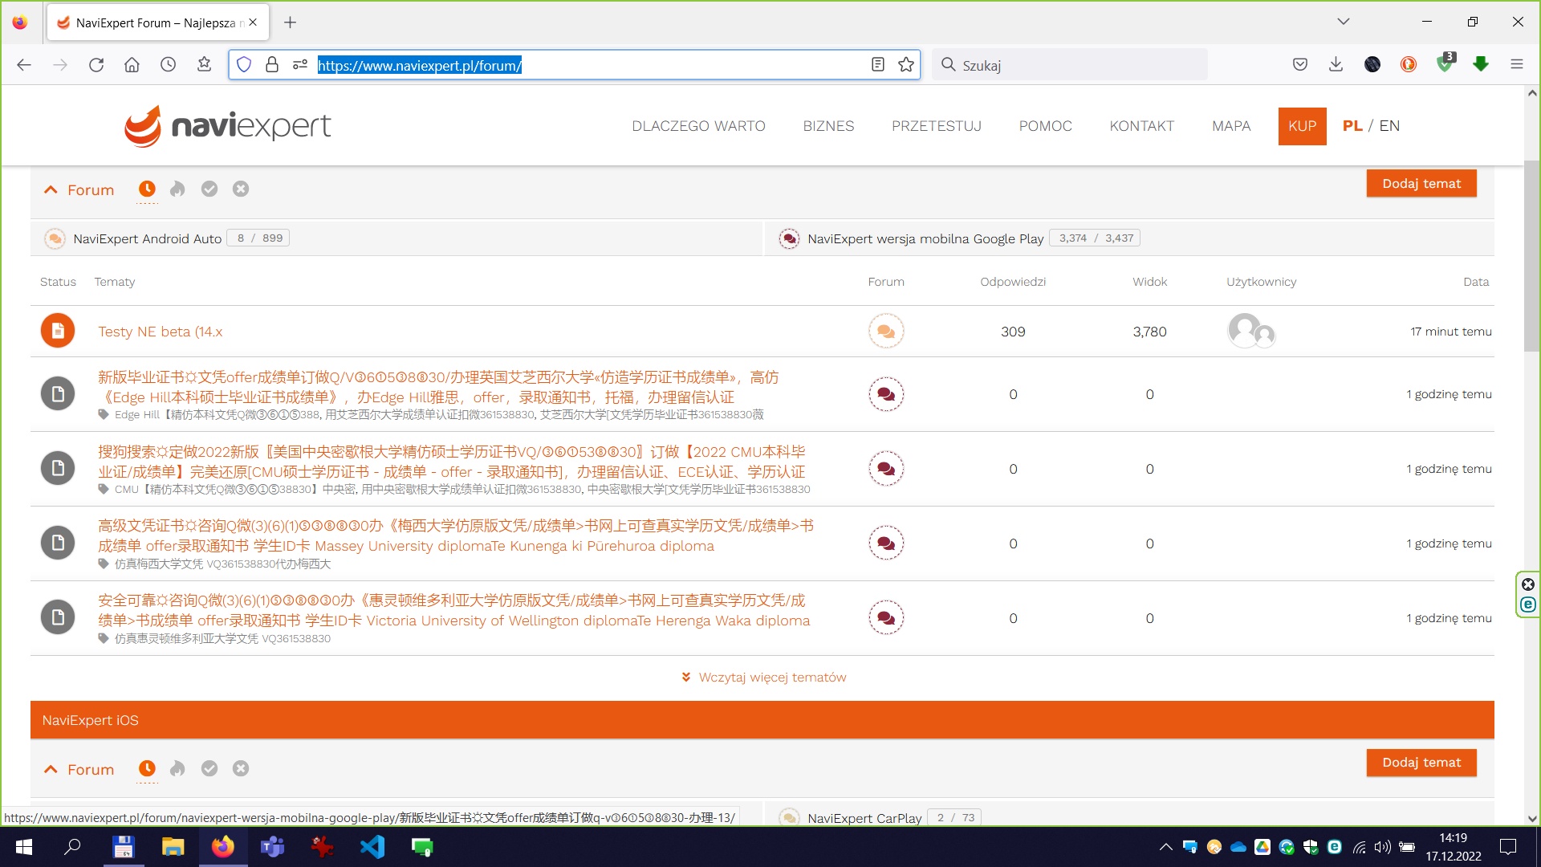Screen dimensions: 1541x867
Task: Click forum bubble icon in Testy NE beta row
Action: click(886, 331)
